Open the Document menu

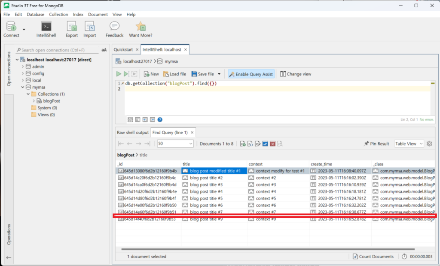point(98,14)
